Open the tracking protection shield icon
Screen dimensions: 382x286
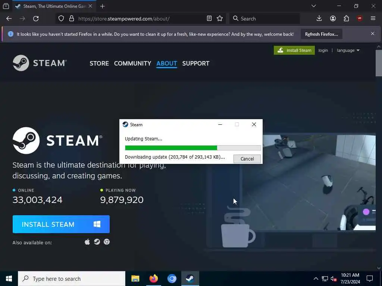click(61, 19)
